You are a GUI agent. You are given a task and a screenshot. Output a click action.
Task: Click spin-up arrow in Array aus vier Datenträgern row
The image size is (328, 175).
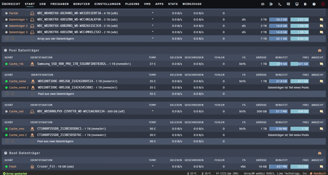point(12,39)
